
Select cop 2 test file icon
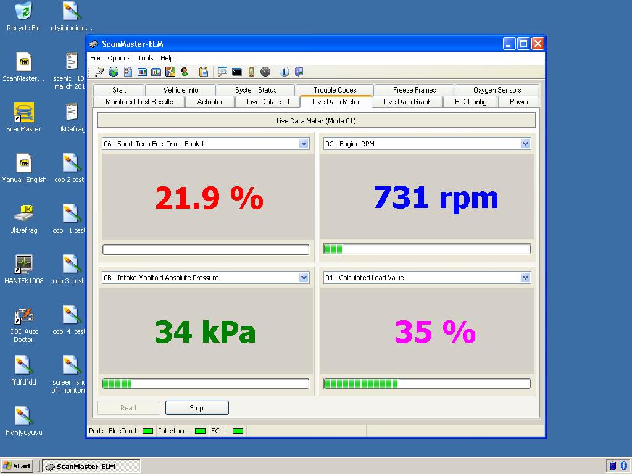pyautogui.click(x=69, y=168)
